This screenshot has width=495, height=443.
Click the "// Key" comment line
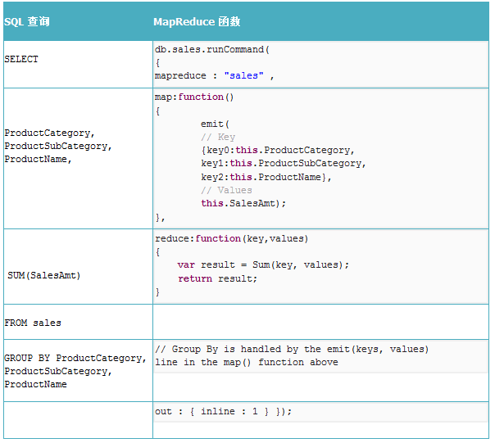coord(218,138)
